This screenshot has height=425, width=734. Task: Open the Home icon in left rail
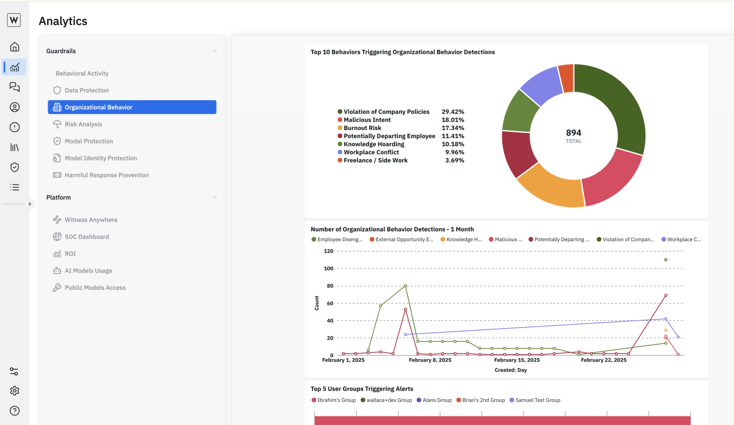15,47
